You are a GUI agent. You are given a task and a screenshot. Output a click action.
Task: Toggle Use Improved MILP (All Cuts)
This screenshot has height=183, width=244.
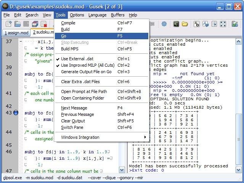pos(101,65)
